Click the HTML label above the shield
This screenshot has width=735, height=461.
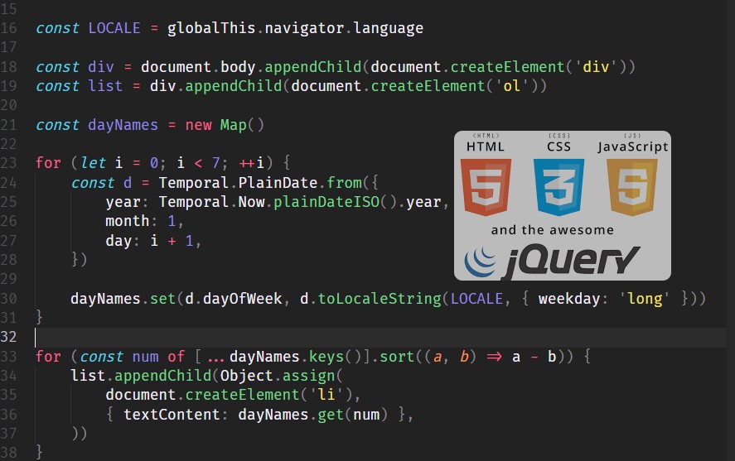click(486, 146)
